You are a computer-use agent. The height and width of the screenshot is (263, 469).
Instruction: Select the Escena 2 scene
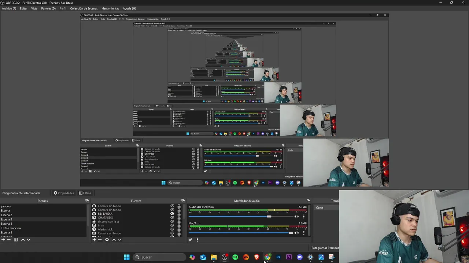[43, 215]
